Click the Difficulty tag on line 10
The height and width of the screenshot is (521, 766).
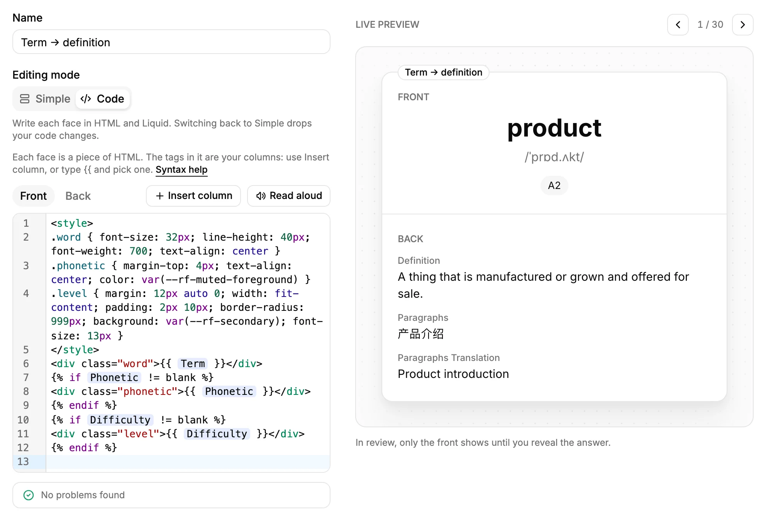click(x=120, y=420)
